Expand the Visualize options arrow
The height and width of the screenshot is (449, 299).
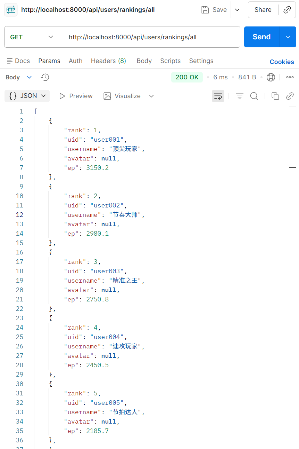click(151, 96)
